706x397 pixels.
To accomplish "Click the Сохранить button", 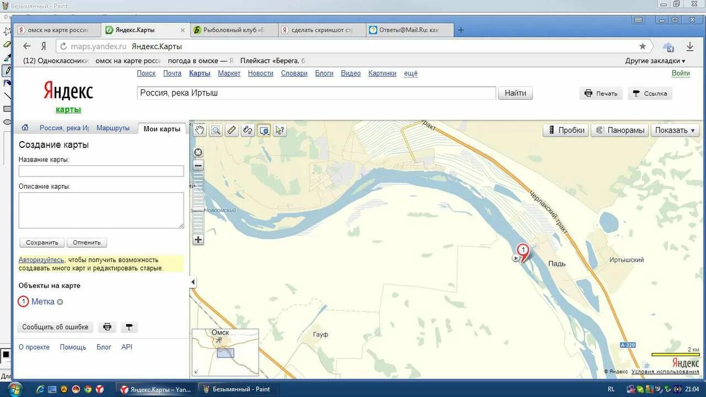I will [x=42, y=243].
